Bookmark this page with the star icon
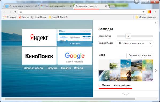 coord(143,12)
